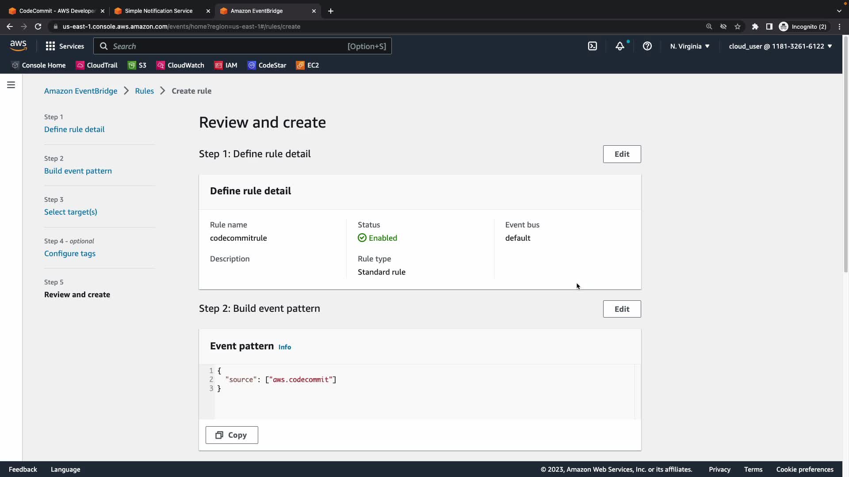This screenshot has width=849, height=477.
Task: Open the AWS CloudShell icon
Action: [x=593, y=46]
